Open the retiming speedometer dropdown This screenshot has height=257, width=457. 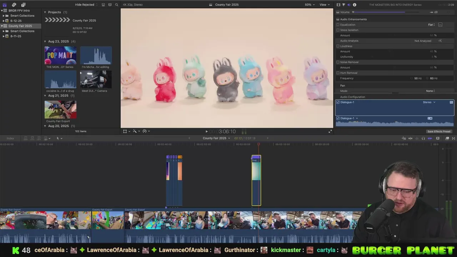146,131
